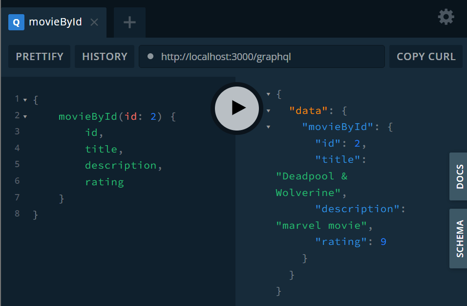The width and height of the screenshot is (467, 306).
Task: Click the "rating" key in response
Action: coord(341,241)
